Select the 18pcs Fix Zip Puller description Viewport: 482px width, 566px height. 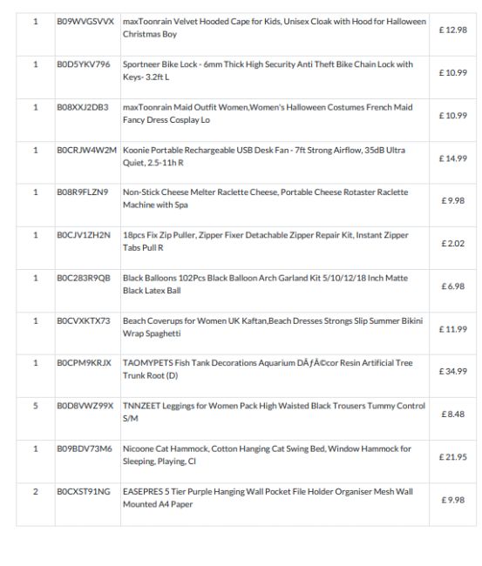click(266, 241)
